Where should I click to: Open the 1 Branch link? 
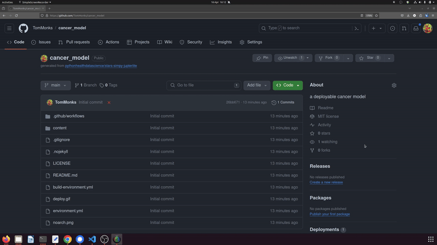tap(86, 85)
